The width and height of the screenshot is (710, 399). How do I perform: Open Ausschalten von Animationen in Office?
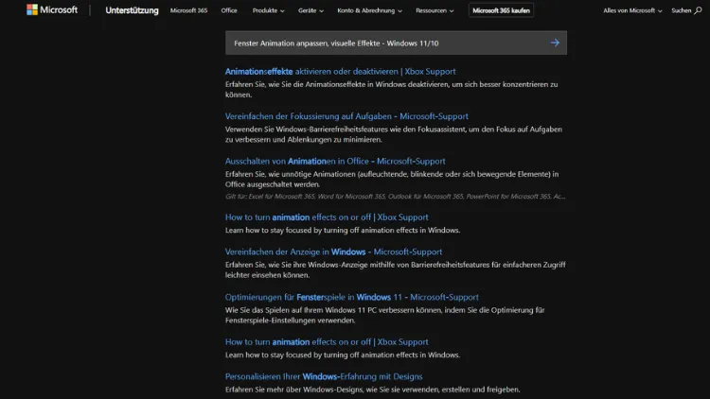click(335, 161)
